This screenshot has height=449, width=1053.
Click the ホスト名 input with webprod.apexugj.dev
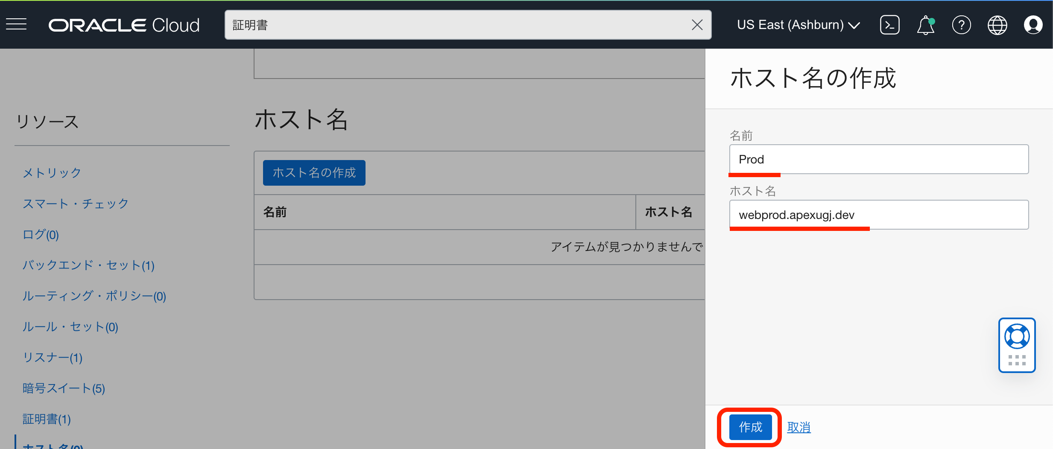[x=879, y=215]
